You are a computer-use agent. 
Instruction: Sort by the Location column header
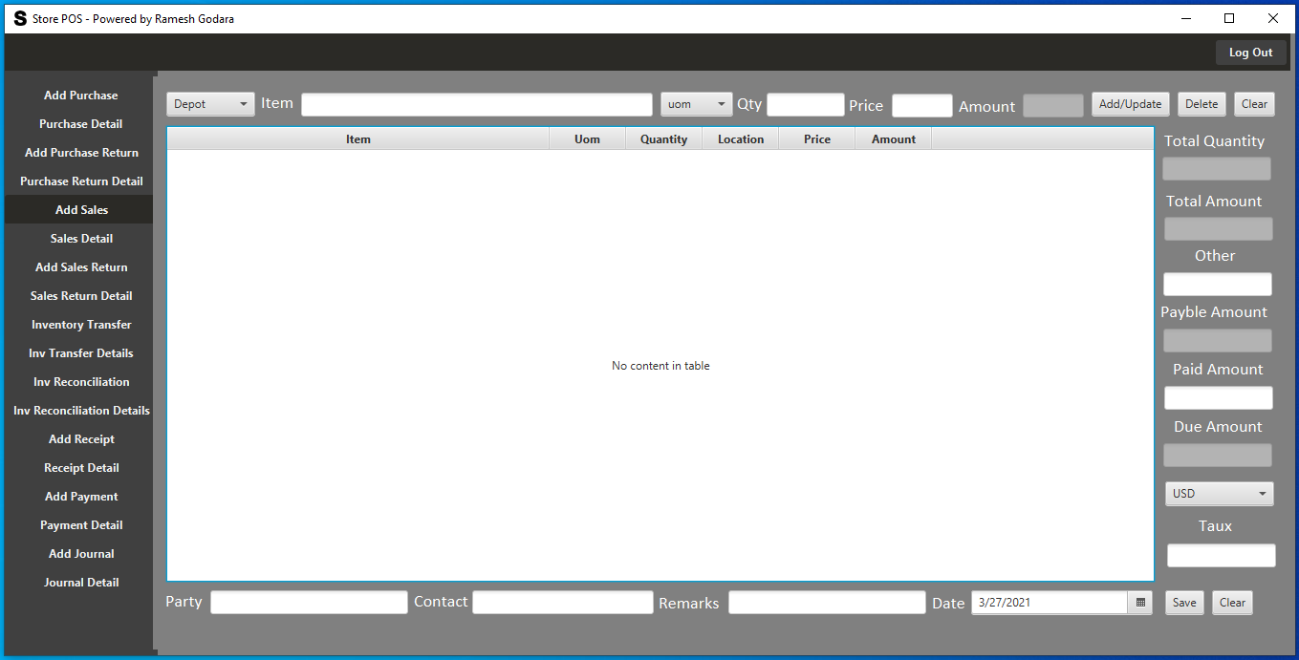pyautogui.click(x=741, y=139)
